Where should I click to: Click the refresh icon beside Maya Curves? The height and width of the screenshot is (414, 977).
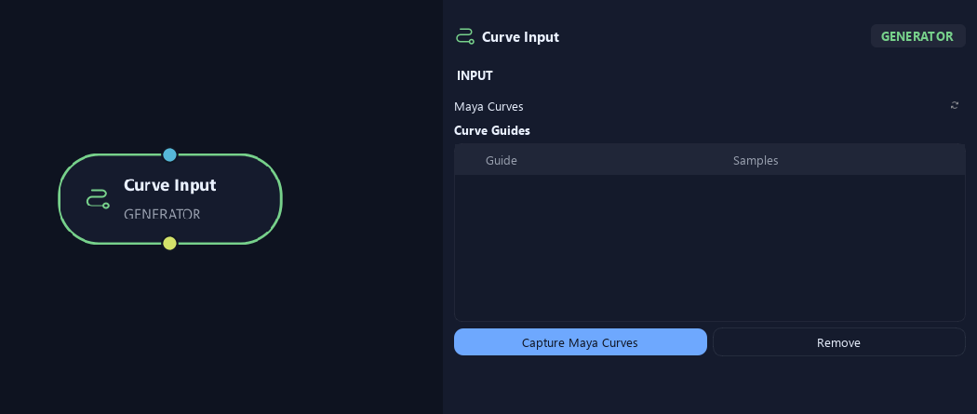tap(954, 105)
